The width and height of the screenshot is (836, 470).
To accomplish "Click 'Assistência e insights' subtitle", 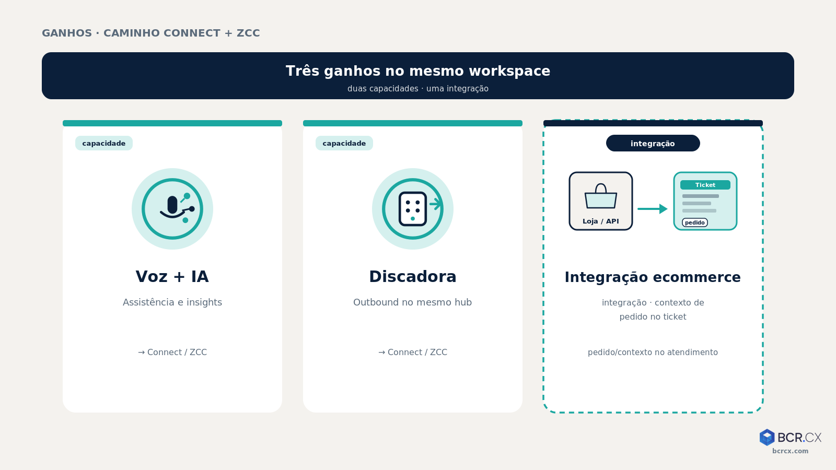I will (172, 302).
